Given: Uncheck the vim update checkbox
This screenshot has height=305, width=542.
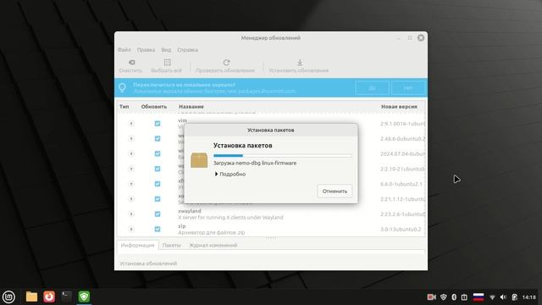Looking at the screenshot, I should tap(158, 124).
